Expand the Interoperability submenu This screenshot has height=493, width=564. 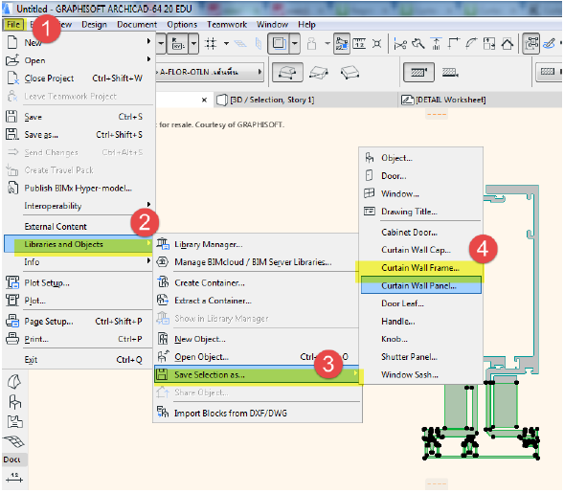pos(79,206)
